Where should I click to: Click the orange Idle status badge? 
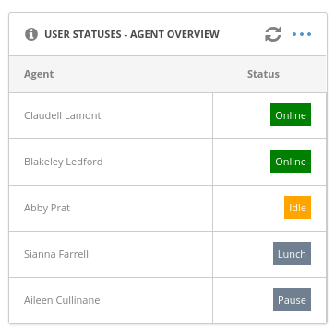[x=297, y=208]
